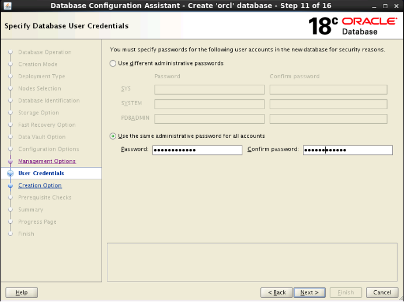Click the PDBADMIN confirm password field

tap(329, 119)
